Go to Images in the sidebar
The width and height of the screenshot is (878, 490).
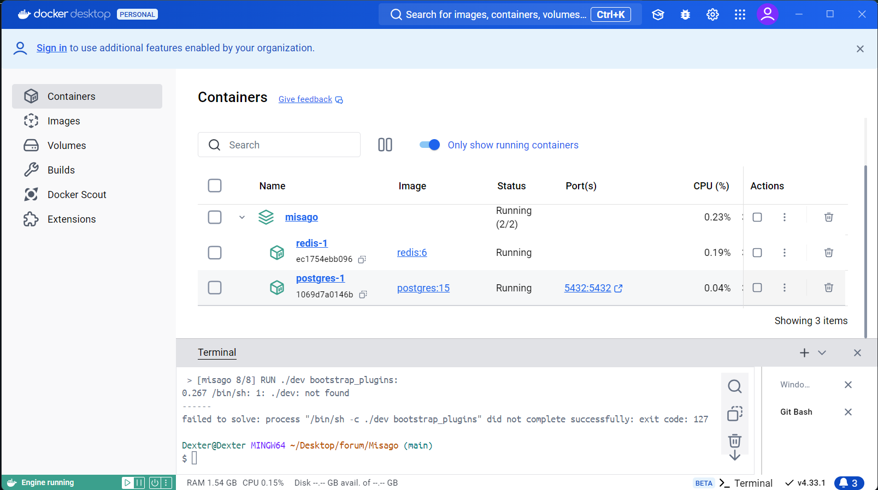64,121
